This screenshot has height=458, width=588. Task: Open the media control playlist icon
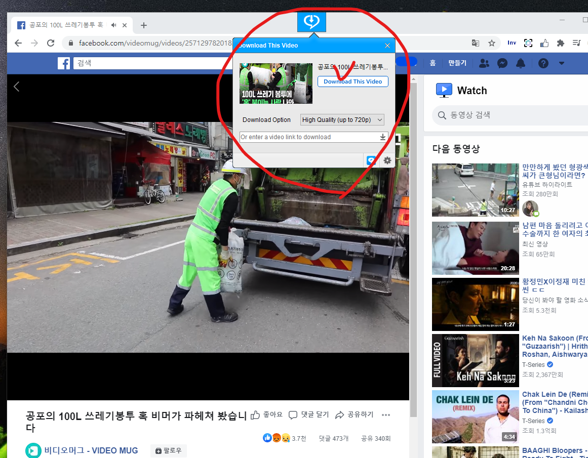point(577,43)
